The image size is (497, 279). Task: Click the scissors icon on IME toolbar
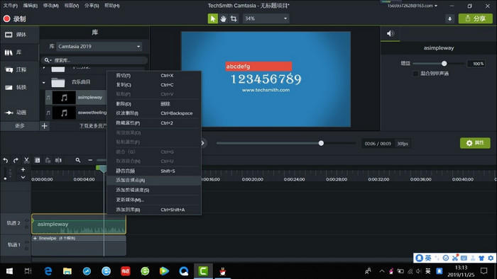[455, 258]
